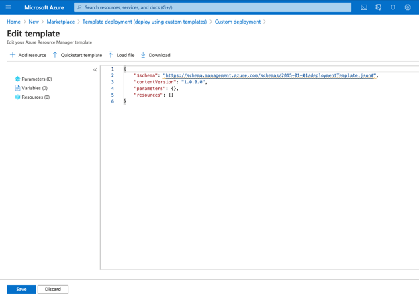Choose Quickstart template
The image size is (419, 297).
pyautogui.click(x=77, y=55)
